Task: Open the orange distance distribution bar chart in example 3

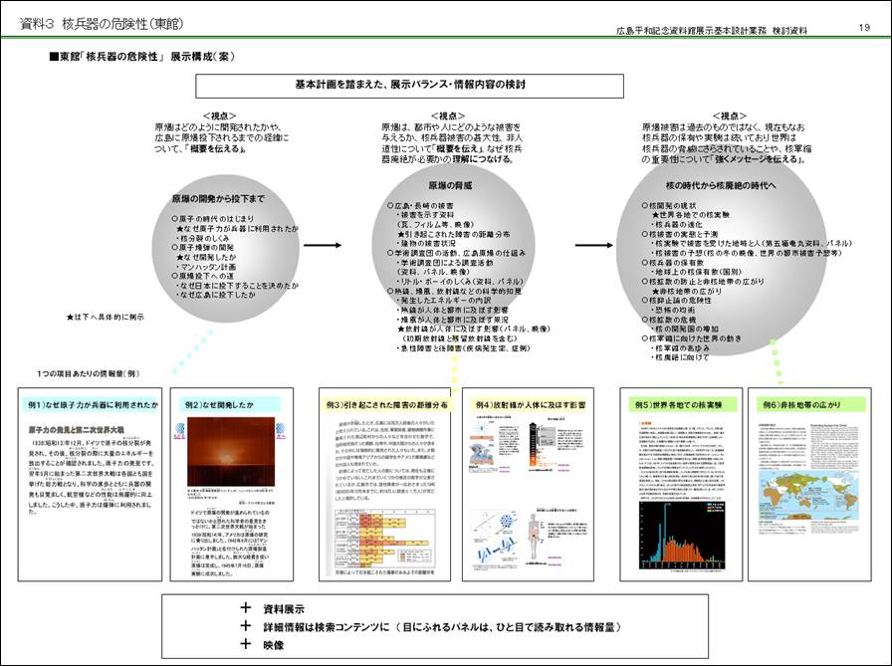Action: coord(384,539)
